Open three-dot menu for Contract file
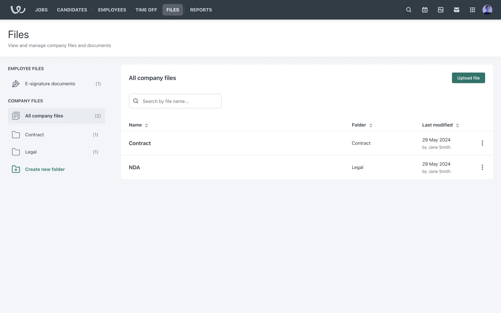 pos(482,143)
